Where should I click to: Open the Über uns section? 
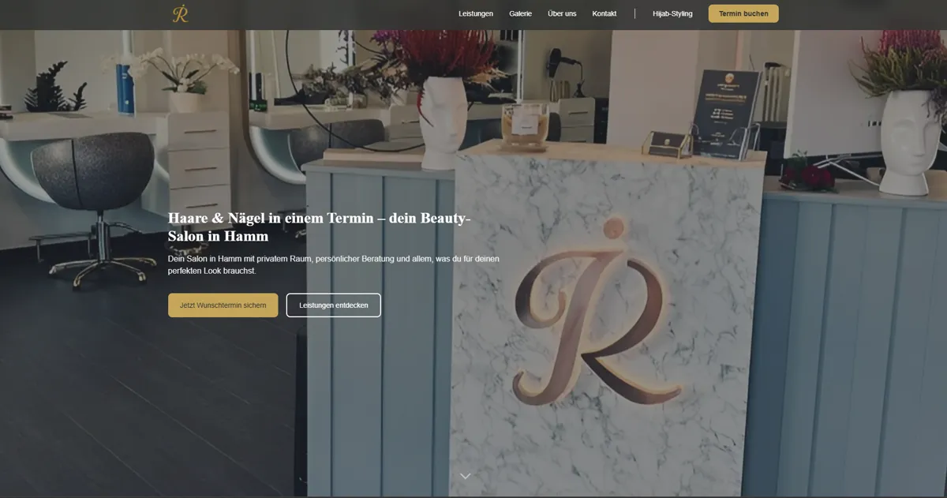(x=562, y=14)
